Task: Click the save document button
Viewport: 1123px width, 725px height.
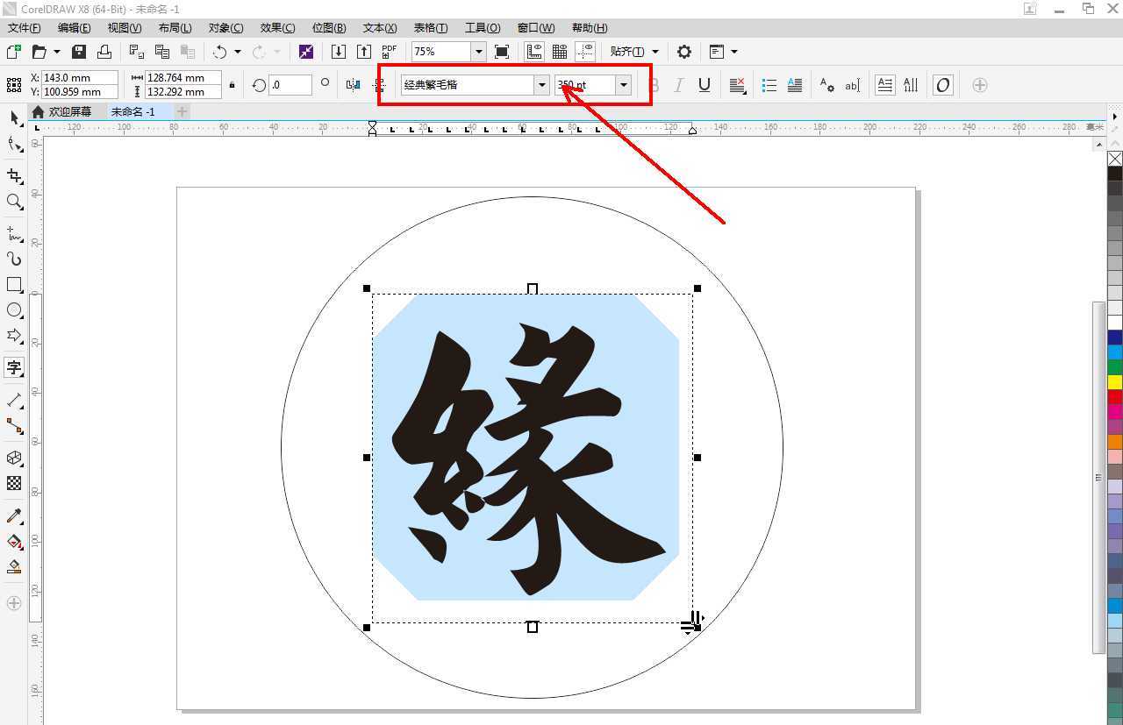Action: (x=78, y=51)
